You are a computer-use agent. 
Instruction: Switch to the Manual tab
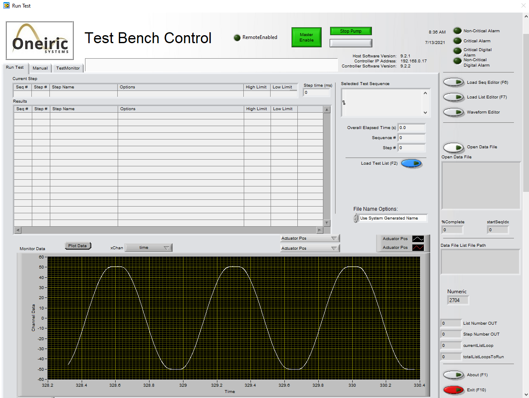[40, 68]
